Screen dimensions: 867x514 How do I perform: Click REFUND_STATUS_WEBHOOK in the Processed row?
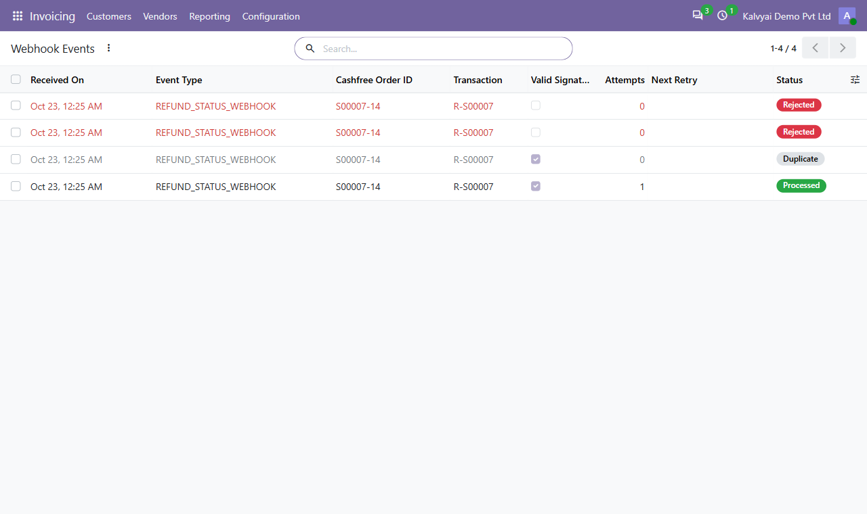coord(216,187)
